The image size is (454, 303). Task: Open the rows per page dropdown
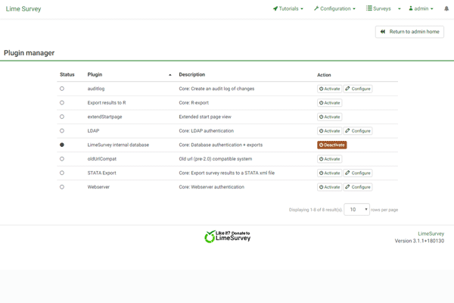pyautogui.click(x=356, y=210)
